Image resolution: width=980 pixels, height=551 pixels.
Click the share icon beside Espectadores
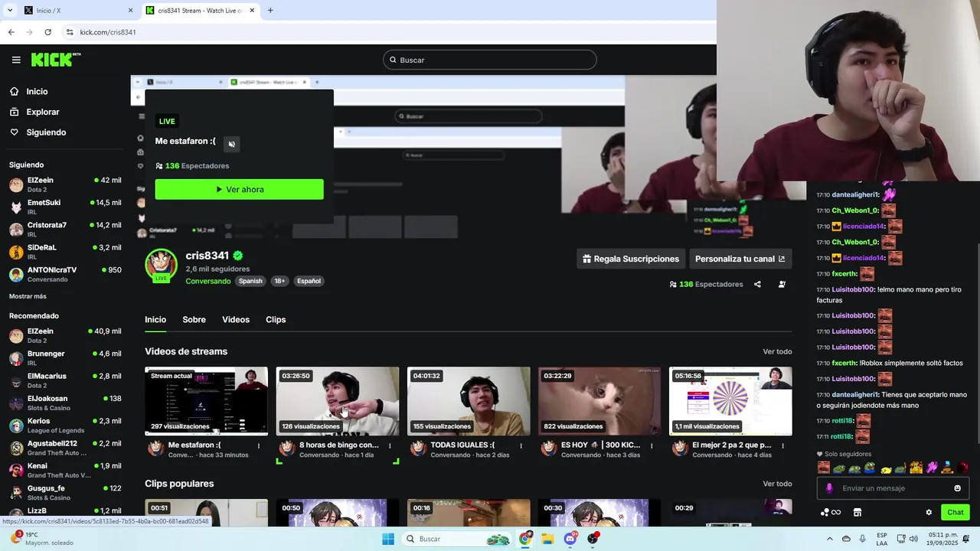(757, 284)
